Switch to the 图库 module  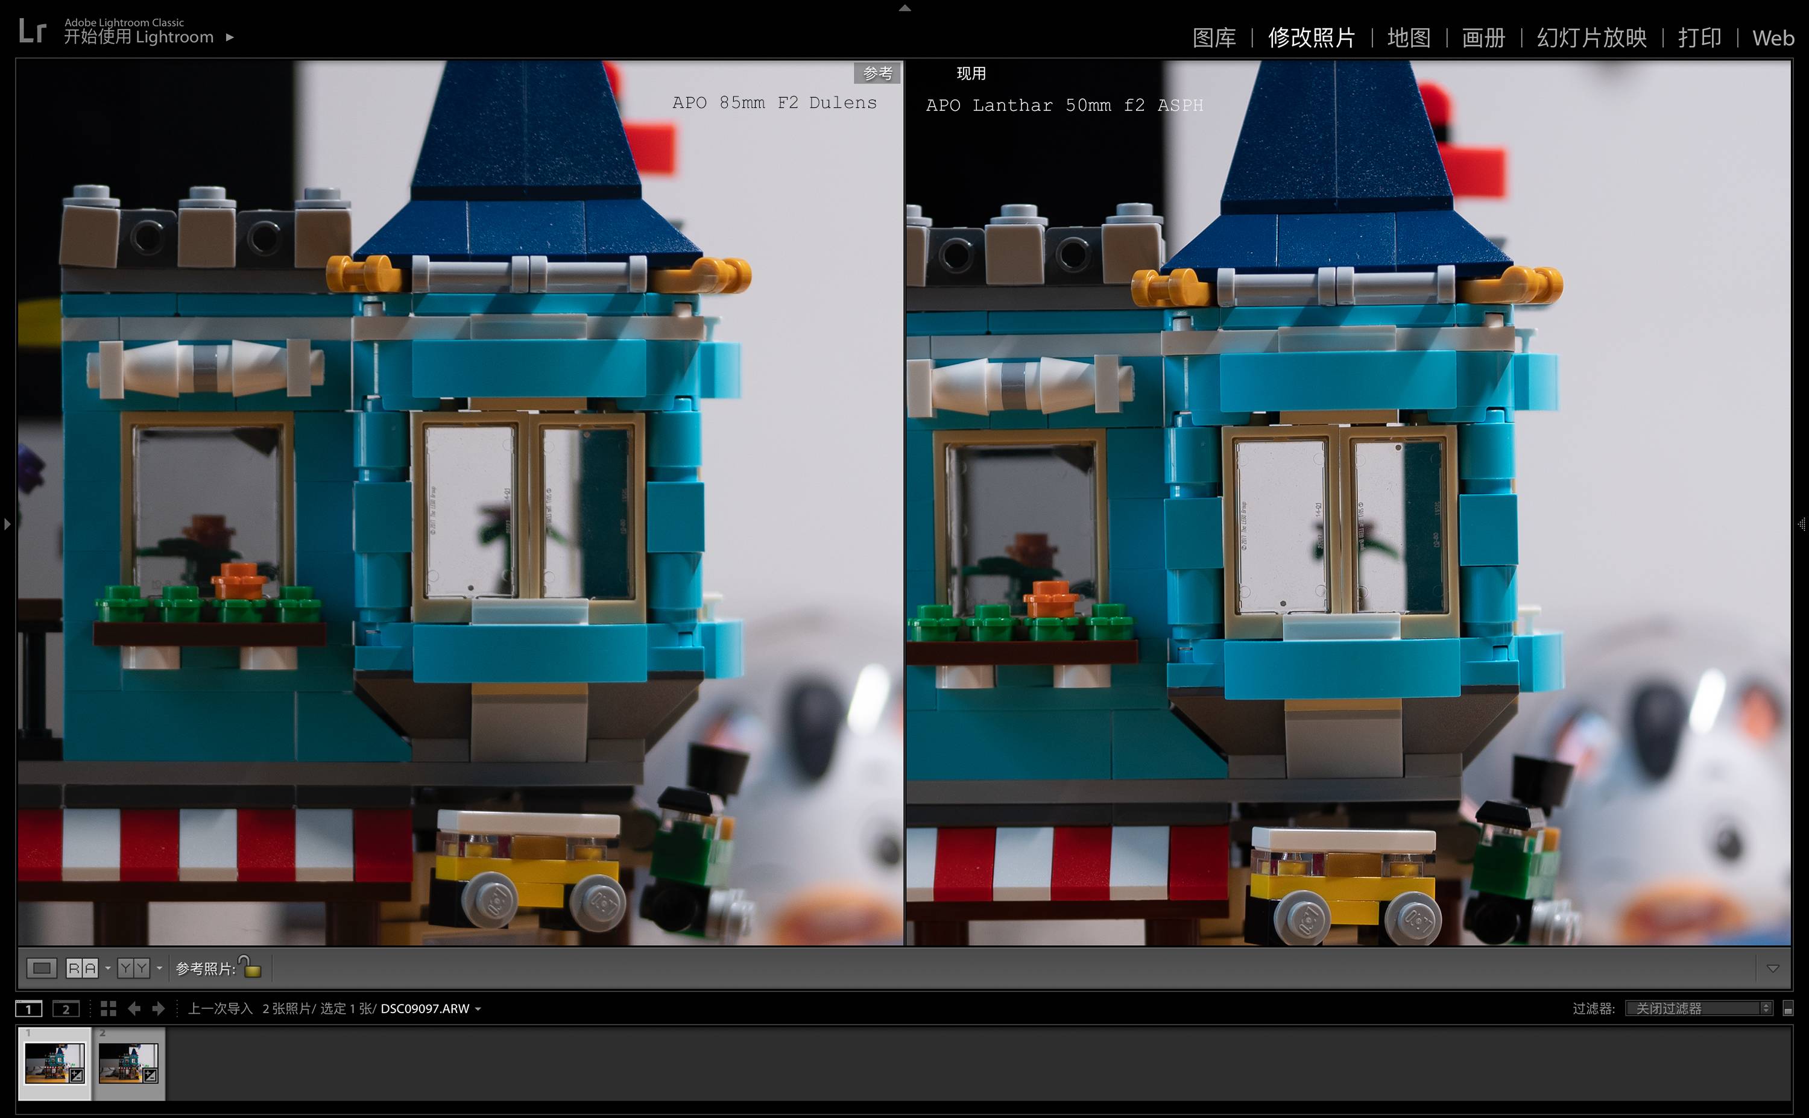[1214, 38]
